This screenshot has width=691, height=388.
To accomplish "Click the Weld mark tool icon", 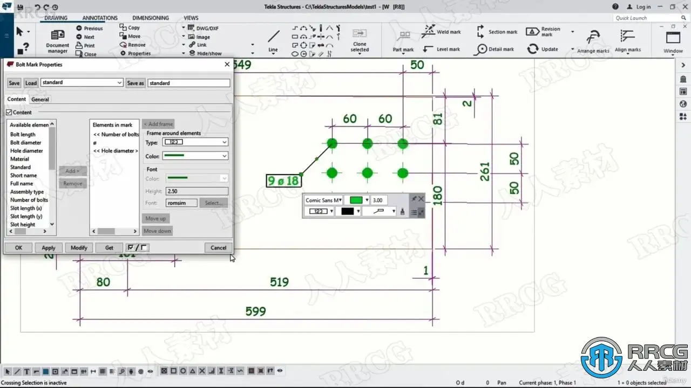I will tap(429, 31).
